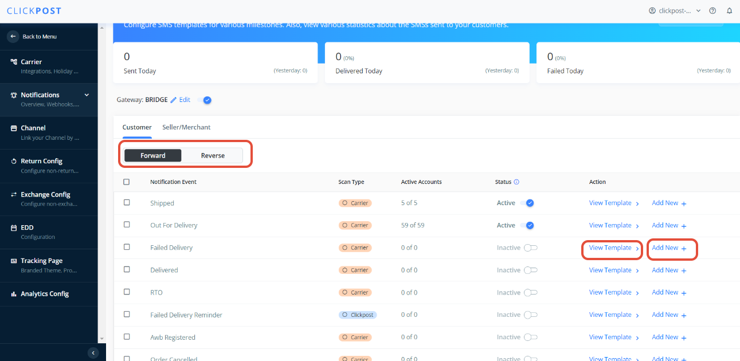The width and height of the screenshot is (740, 361).
Task: Click the Edit gateway pencil link
Action: coord(181,100)
